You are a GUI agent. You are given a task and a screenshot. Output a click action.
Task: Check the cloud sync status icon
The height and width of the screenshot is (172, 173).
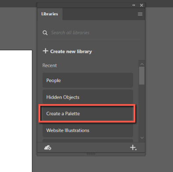click(48, 148)
